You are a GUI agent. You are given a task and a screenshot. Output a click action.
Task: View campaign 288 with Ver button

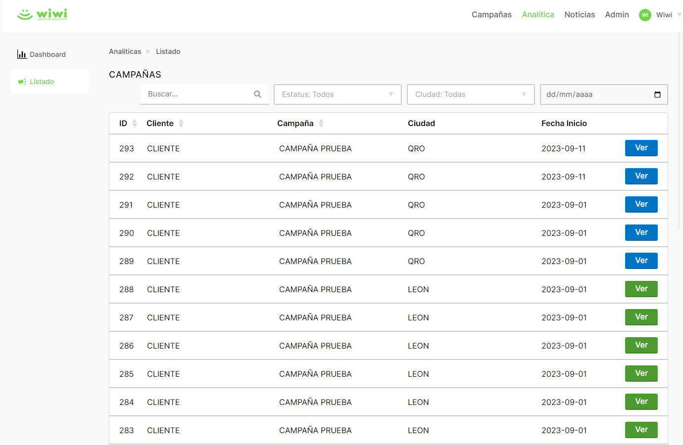pyautogui.click(x=641, y=289)
